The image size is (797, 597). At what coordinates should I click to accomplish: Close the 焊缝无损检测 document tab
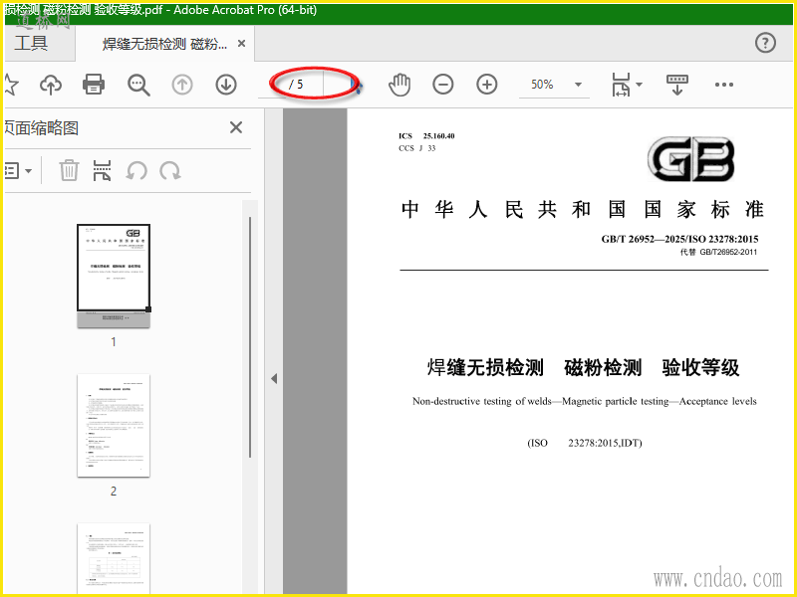[x=242, y=44]
